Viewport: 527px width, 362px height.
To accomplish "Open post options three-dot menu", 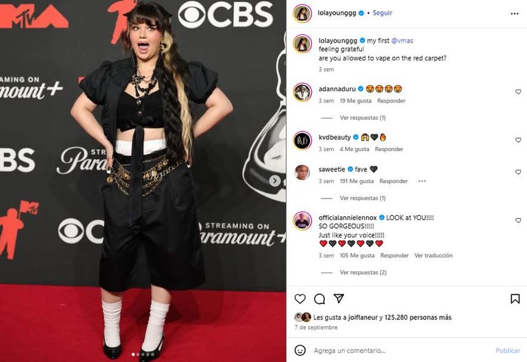I will click(515, 13).
